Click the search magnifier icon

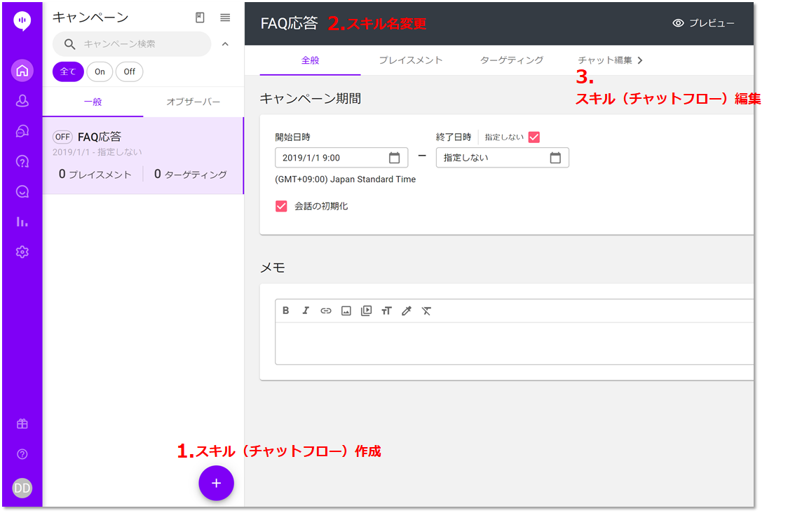(70, 44)
